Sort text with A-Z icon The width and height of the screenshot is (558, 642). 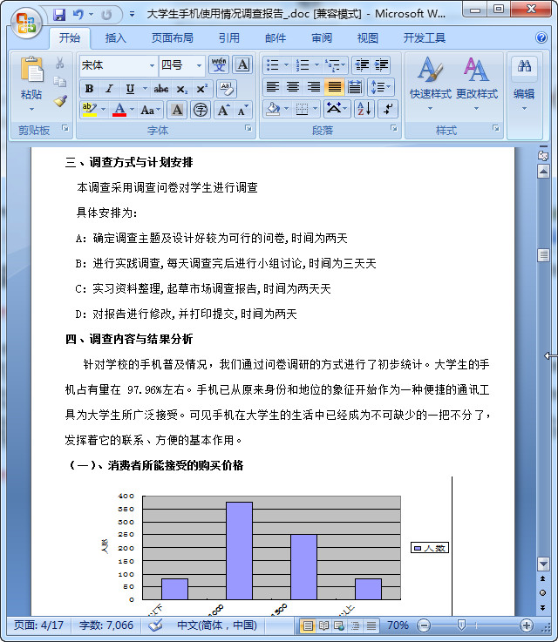[x=364, y=109]
